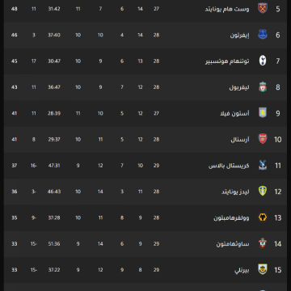Click the Tottenham Hotspur club crest
The width and height of the screenshot is (291, 291).
click(x=263, y=61)
